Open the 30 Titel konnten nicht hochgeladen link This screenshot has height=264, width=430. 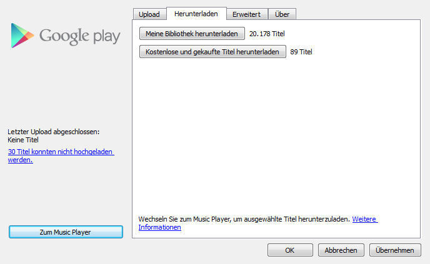pos(61,155)
